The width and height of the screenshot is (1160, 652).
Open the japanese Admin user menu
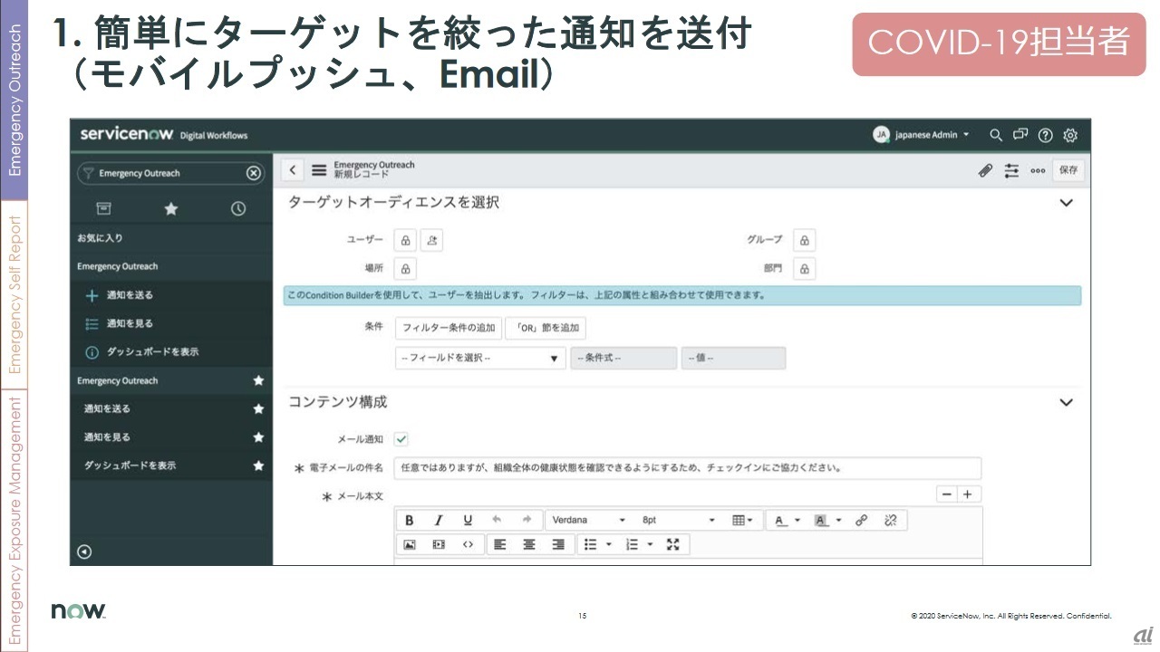click(x=921, y=135)
